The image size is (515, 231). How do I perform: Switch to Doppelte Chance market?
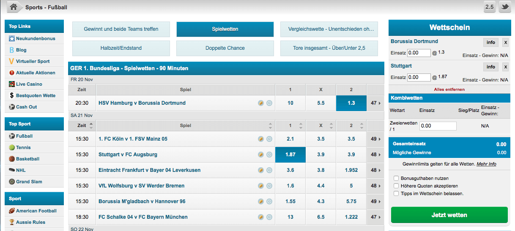pyautogui.click(x=225, y=48)
